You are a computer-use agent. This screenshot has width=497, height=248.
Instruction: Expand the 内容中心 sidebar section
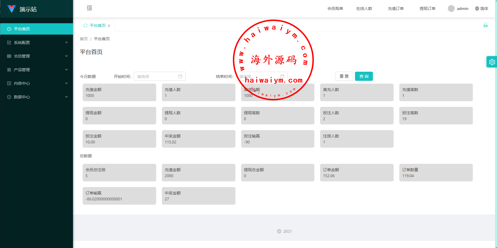36,83
